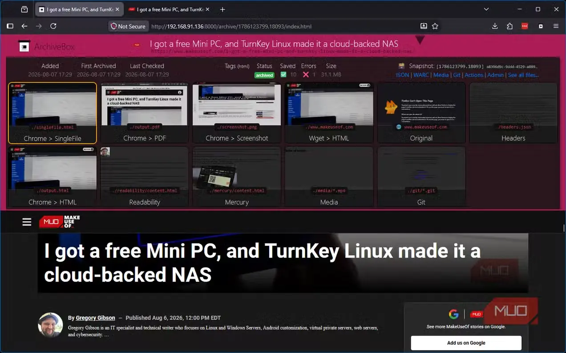This screenshot has width=566, height=353.
Task: Click the red extension icon in toolbar
Action: click(525, 26)
